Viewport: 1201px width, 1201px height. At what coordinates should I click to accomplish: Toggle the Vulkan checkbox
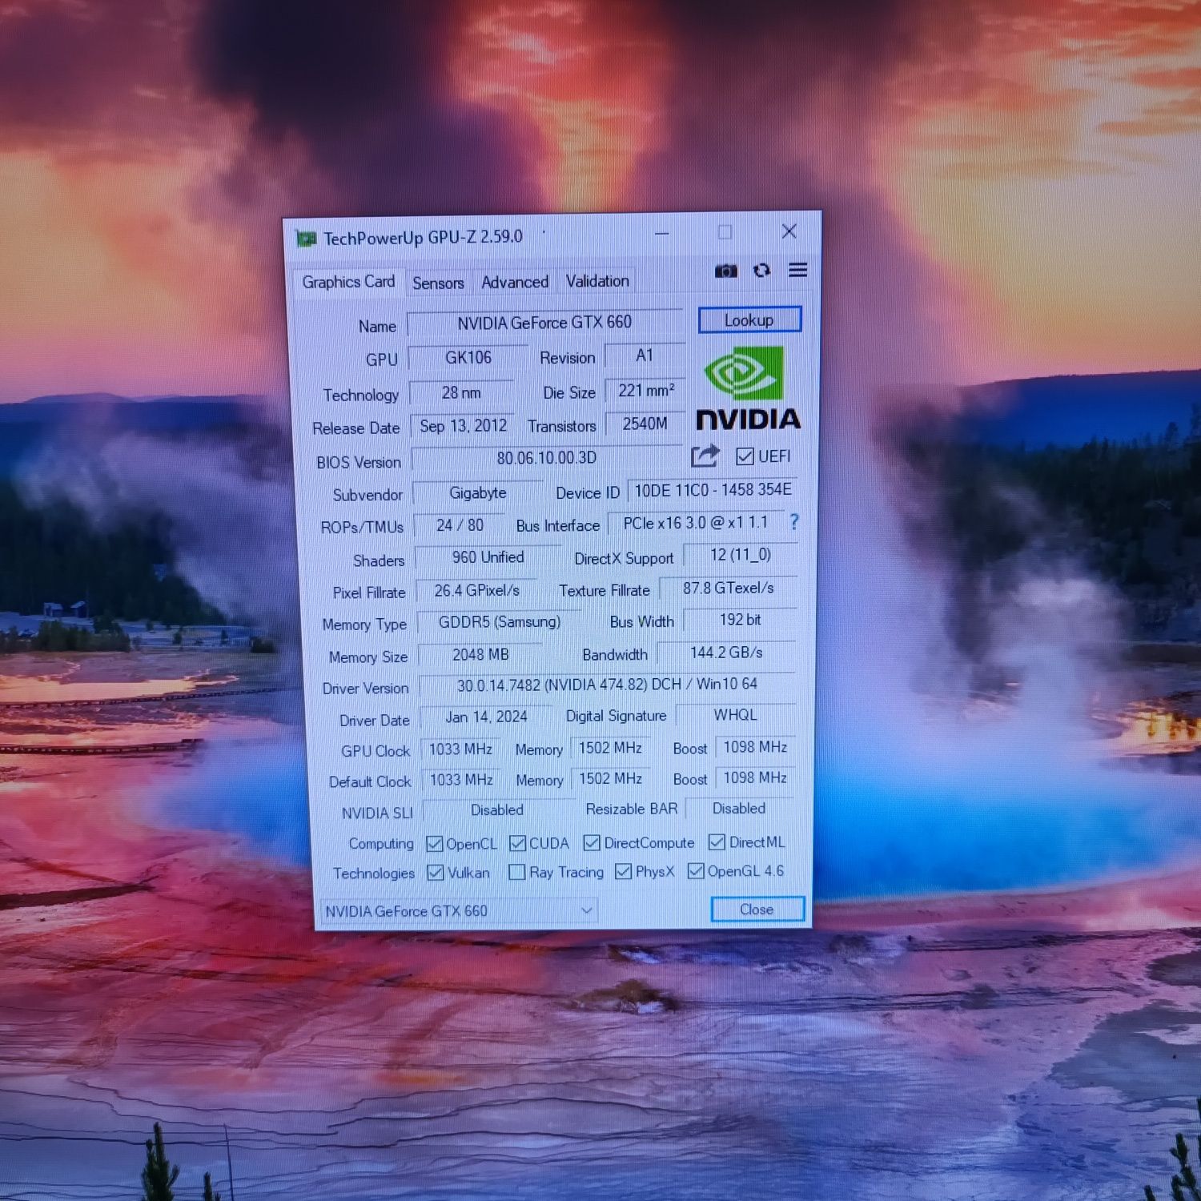[x=436, y=873]
